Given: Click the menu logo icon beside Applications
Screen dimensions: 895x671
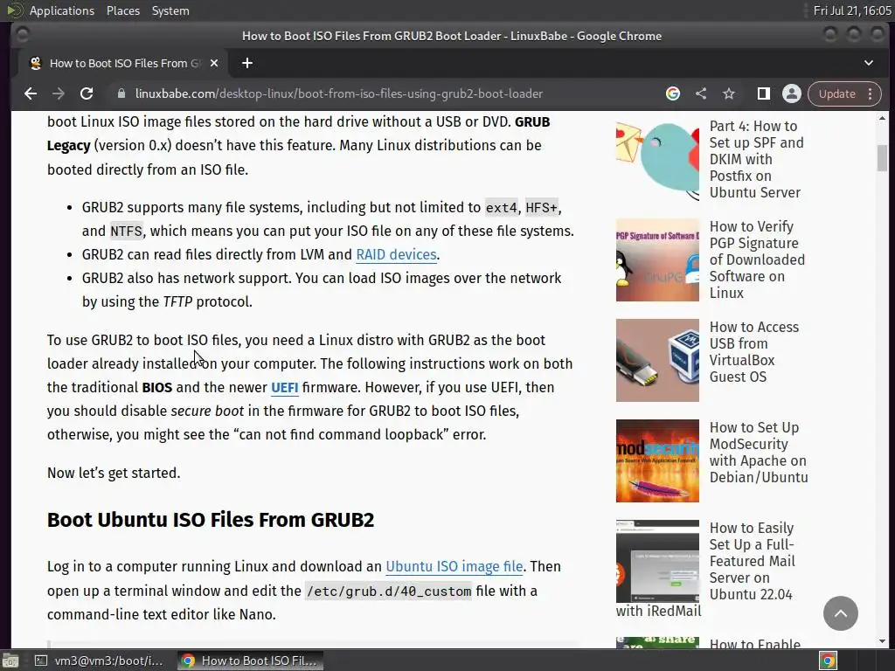Looking at the screenshot, I should click(x=15, y=10).
